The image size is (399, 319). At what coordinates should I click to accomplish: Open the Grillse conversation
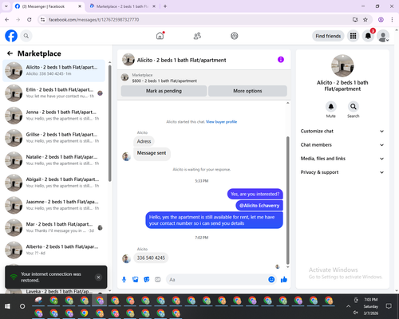pyautogui.click(x=53, y=138)
